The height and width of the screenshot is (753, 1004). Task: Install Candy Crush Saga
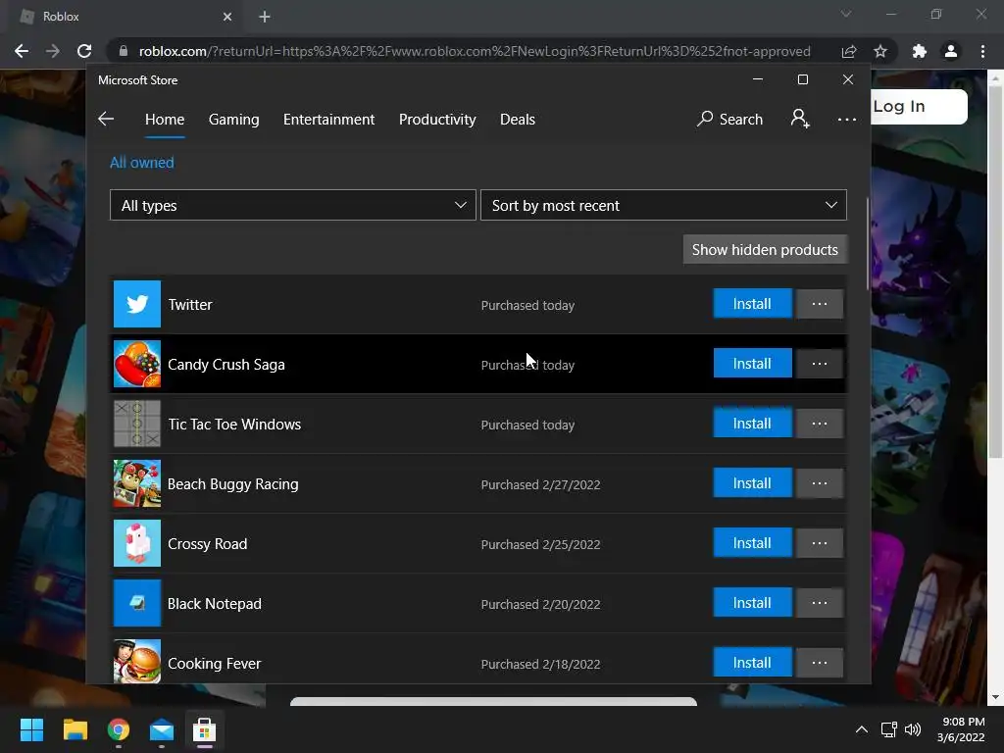[x=752, y=364]
